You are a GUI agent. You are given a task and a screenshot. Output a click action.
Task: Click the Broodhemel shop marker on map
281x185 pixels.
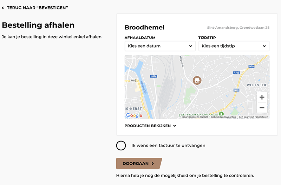pyautogui.click(x=197, y=80)
